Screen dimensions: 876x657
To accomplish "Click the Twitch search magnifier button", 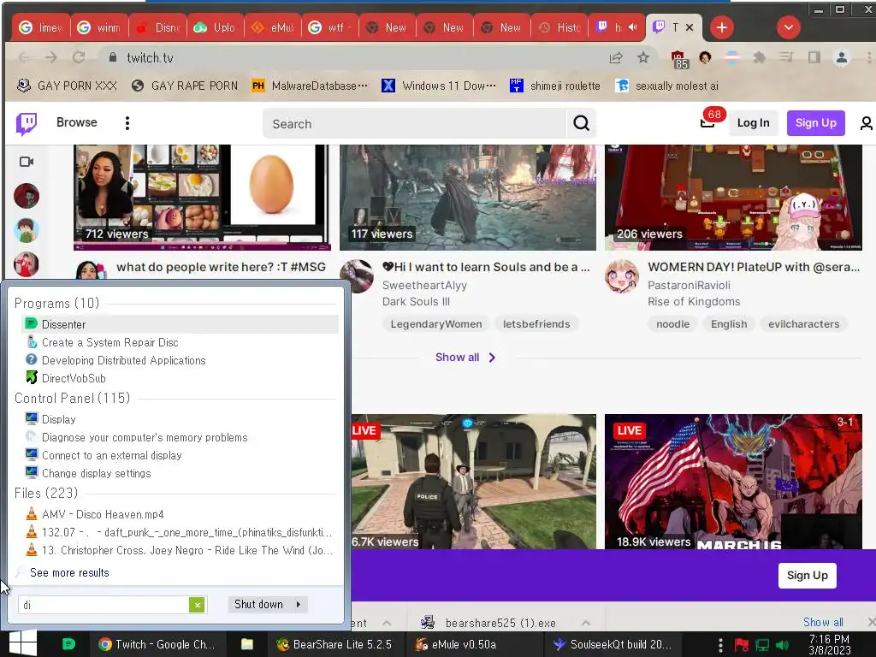I will [x=581, y=123].
